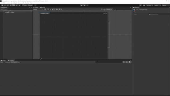Switch to the Inspector tab
The width and height of the screenshot is (170, 96).
[136, 7]
